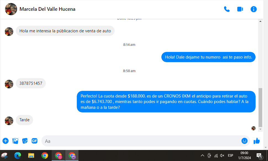Attach a photo or file
Viewport: 268px width, 161px height.
click(15, 141)
